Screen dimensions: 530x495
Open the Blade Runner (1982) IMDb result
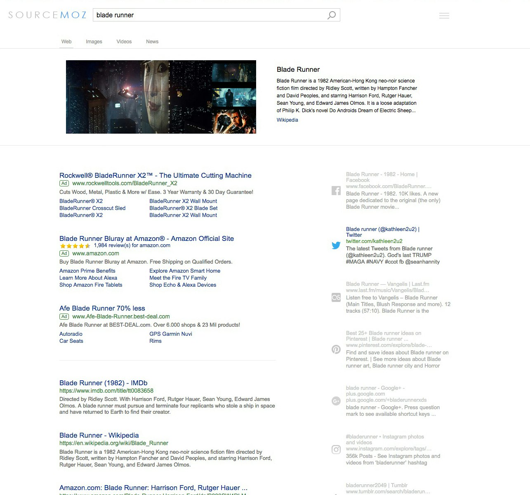pos(104,383)
